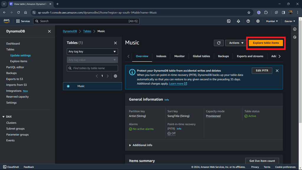
Task: Open AWS CloudShell icon in top bar
Action: (x=229, y=21)
